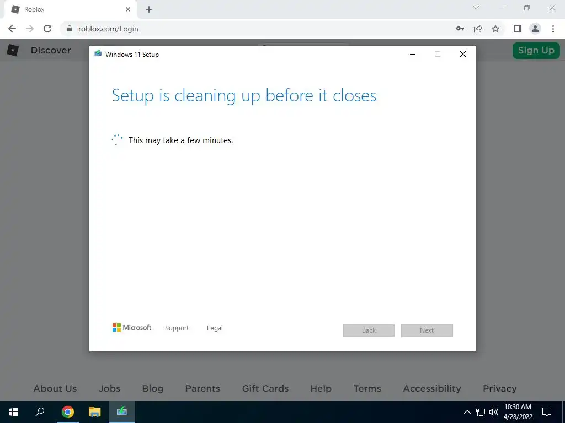Open the Support link in Setup

pos(177,328)
